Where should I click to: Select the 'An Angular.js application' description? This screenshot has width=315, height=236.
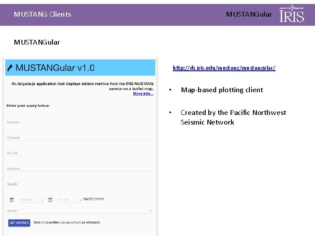click(83, 86)
